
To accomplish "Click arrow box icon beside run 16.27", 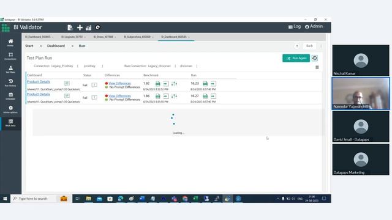I will point(213,96).
